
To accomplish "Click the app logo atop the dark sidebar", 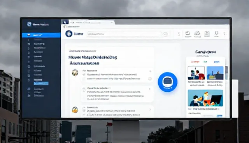I will coord(29,24).
